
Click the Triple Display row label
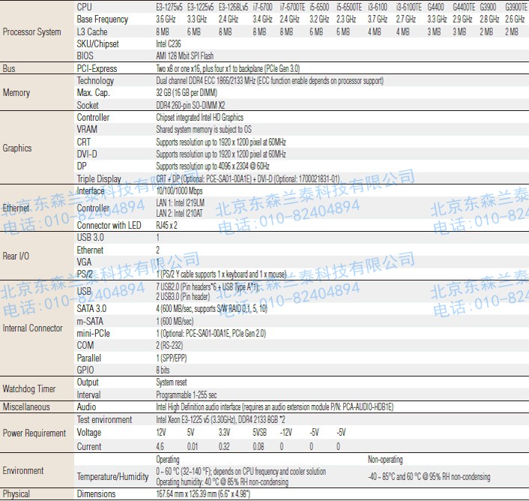[99, 179]
